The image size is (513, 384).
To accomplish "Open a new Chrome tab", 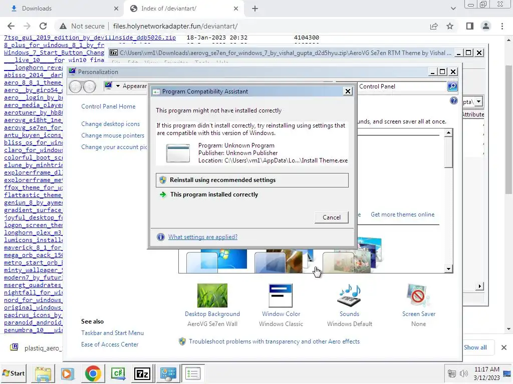I will [255, 8].
